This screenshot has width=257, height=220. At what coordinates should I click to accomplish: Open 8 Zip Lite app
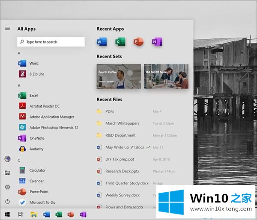31,74
